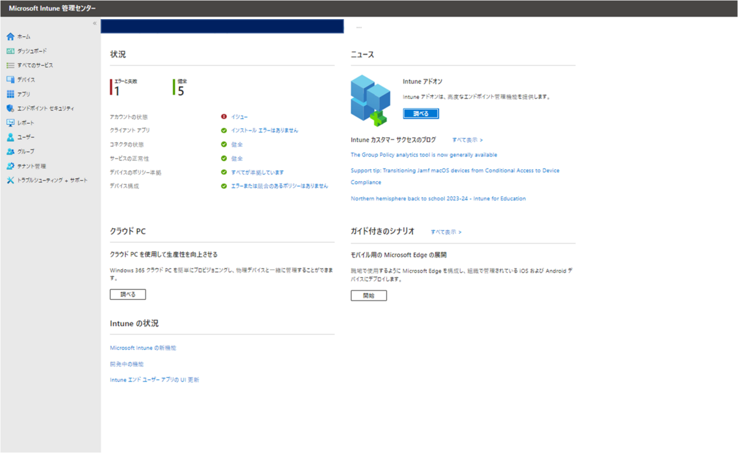
Task: Open the ellipsis more options menu
Action: tap(359, 27)
